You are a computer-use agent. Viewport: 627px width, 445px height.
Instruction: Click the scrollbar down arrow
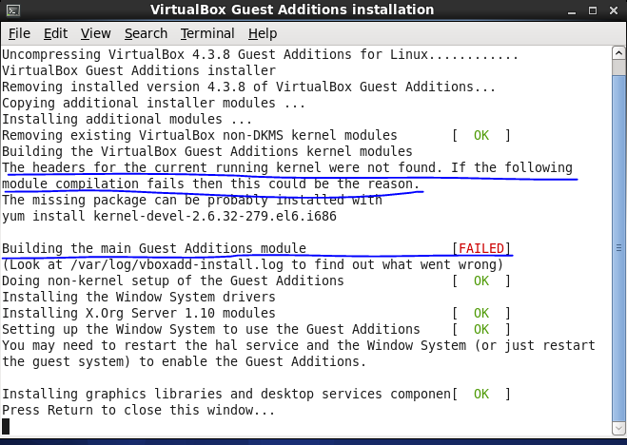618,429
